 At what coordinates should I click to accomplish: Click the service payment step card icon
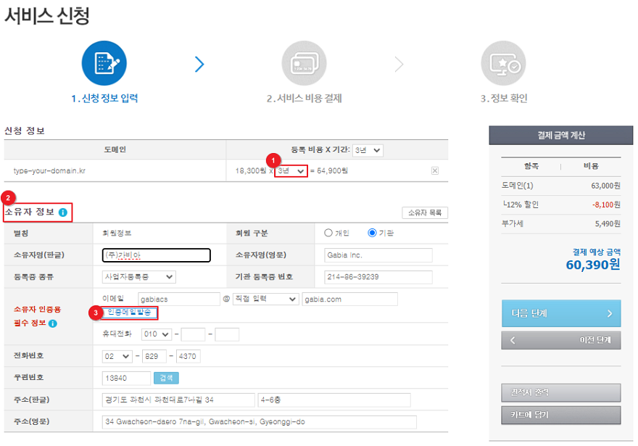pyautogui.click(x=304, y=64)
